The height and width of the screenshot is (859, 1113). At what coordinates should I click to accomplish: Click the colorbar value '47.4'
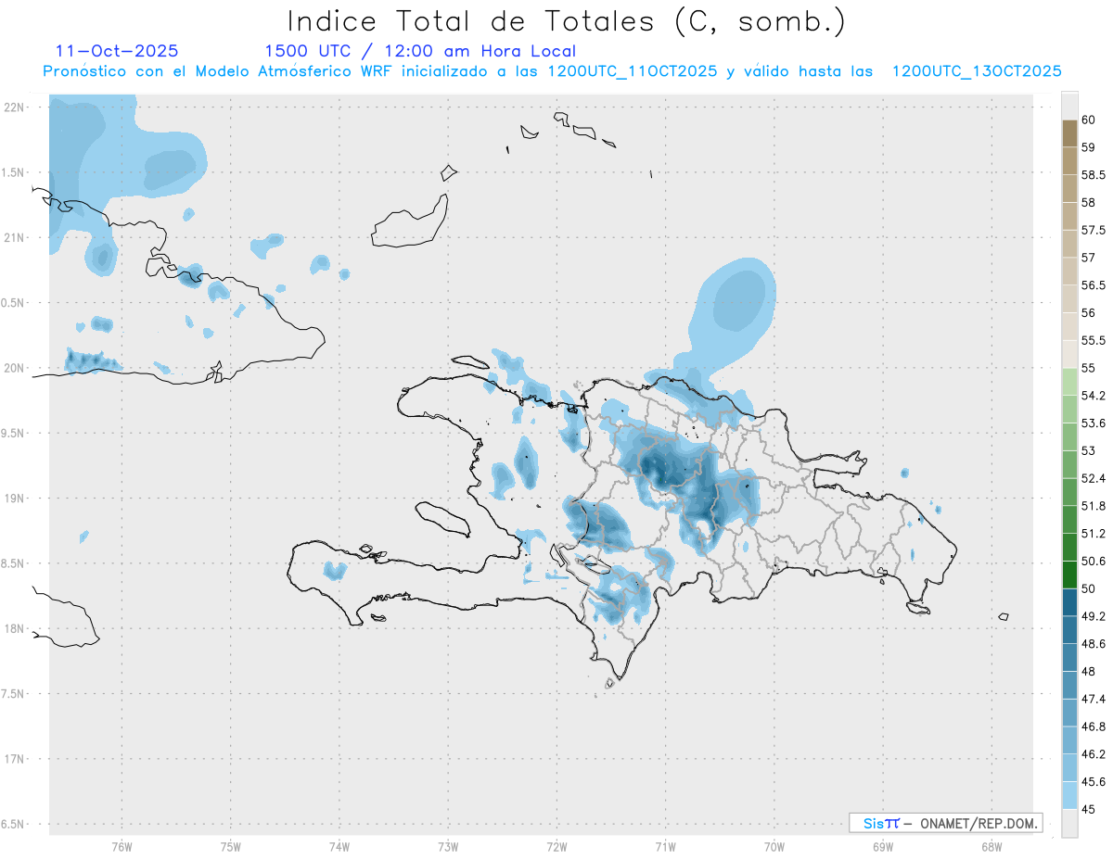[x=1094, y=699]
